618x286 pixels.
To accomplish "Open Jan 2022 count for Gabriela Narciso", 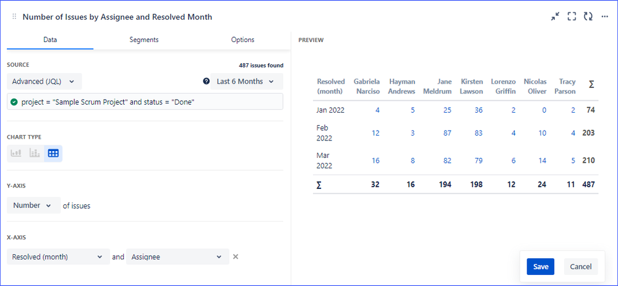I will tap(377, 110).
